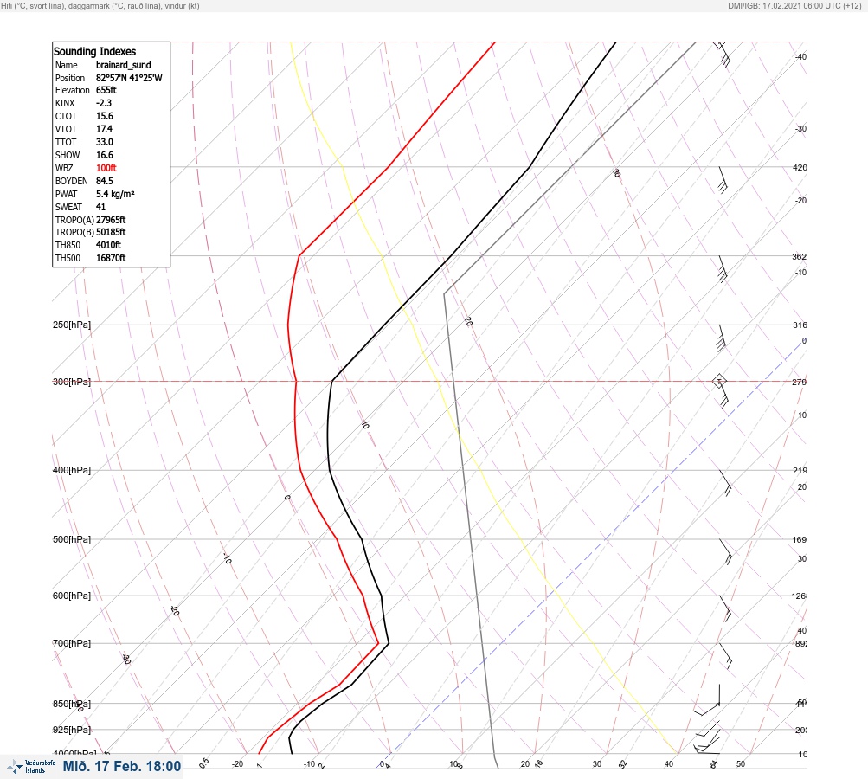Click the SWEAT value 41
The width and height of the screenshot is (868, 779).
tap(100, 207)
